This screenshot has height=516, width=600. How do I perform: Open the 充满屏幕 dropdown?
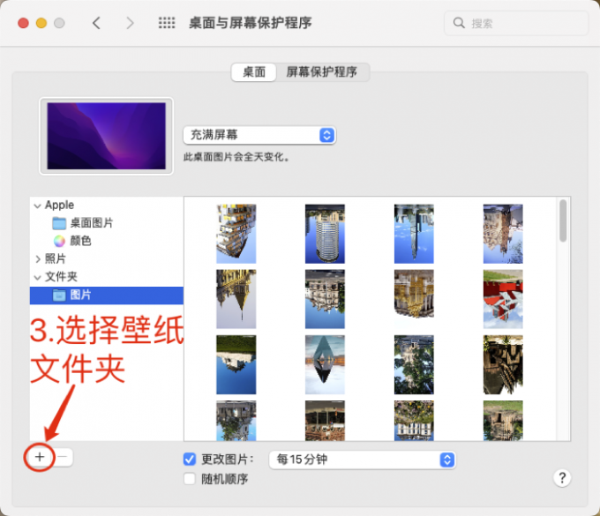click(x=259, y=135)
